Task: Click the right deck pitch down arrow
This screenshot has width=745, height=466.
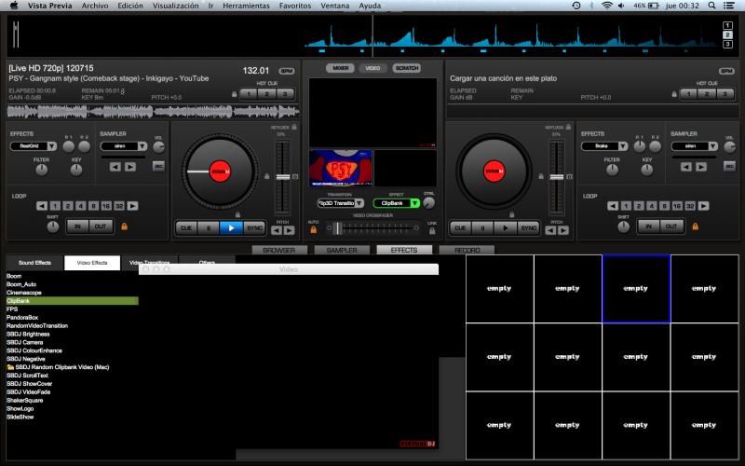Action: click(x=550, y=230)
